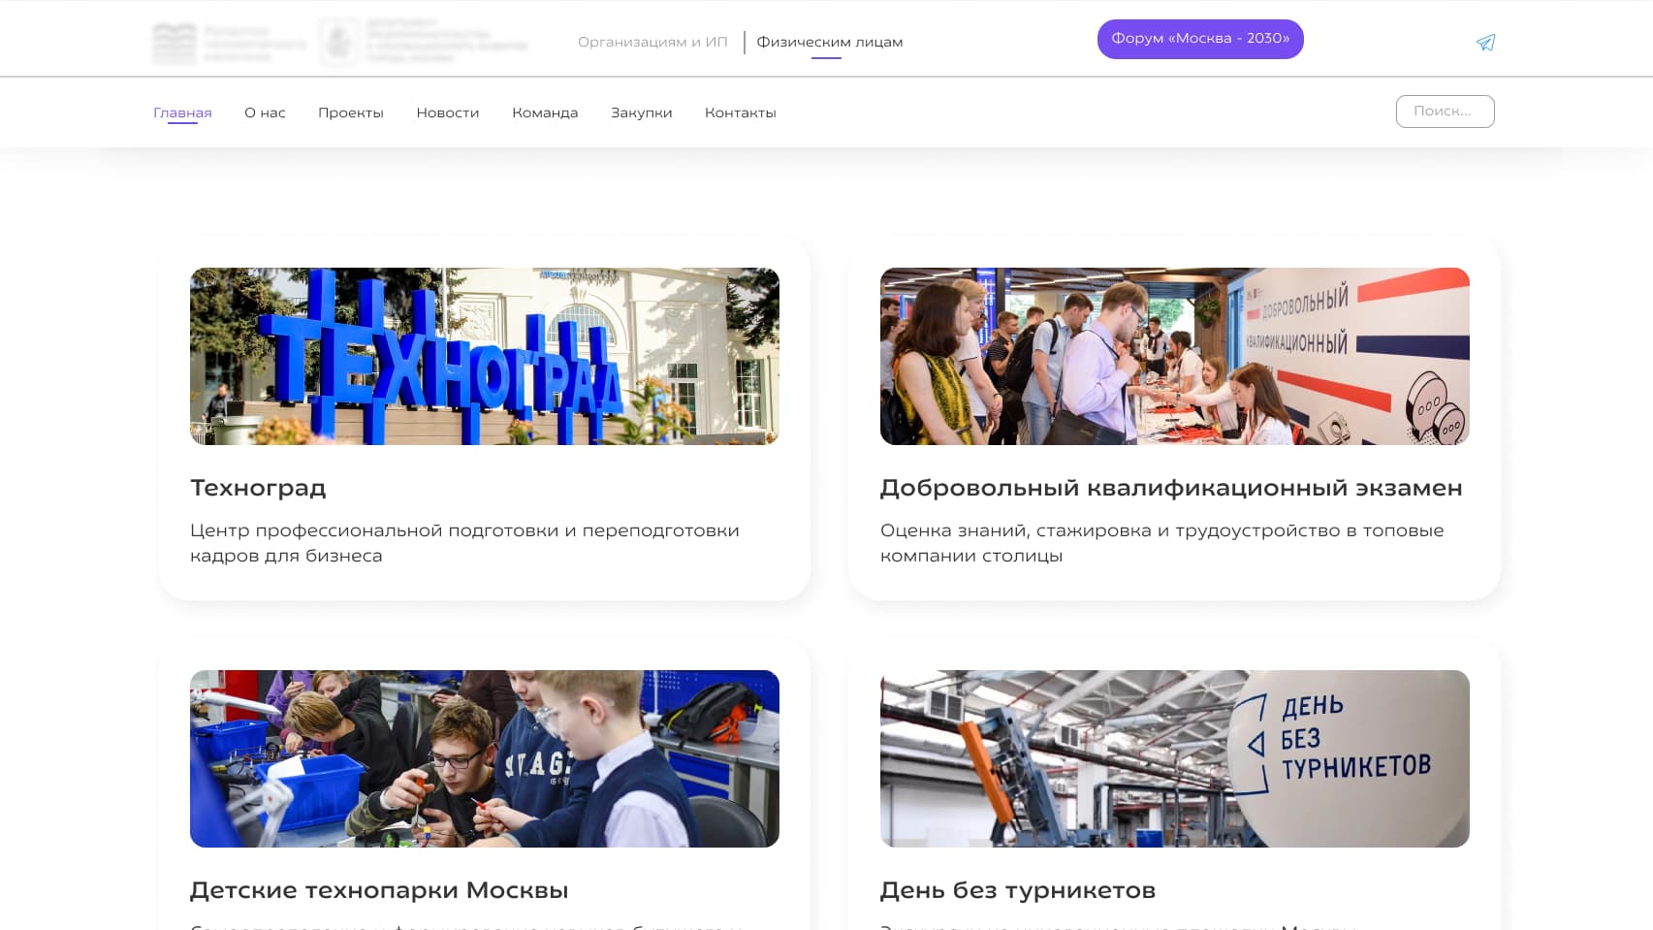Open the О нас page
The image size is (1653, 930).
265,112
